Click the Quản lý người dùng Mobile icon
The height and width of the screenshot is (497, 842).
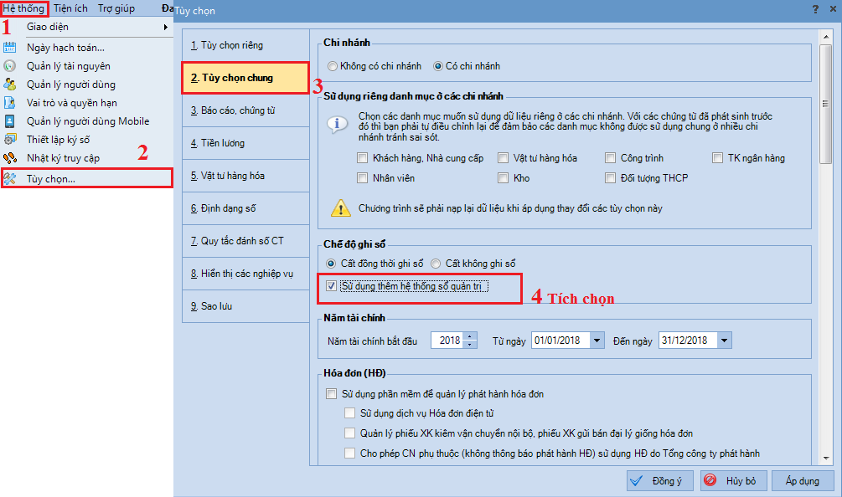(10, 121)
